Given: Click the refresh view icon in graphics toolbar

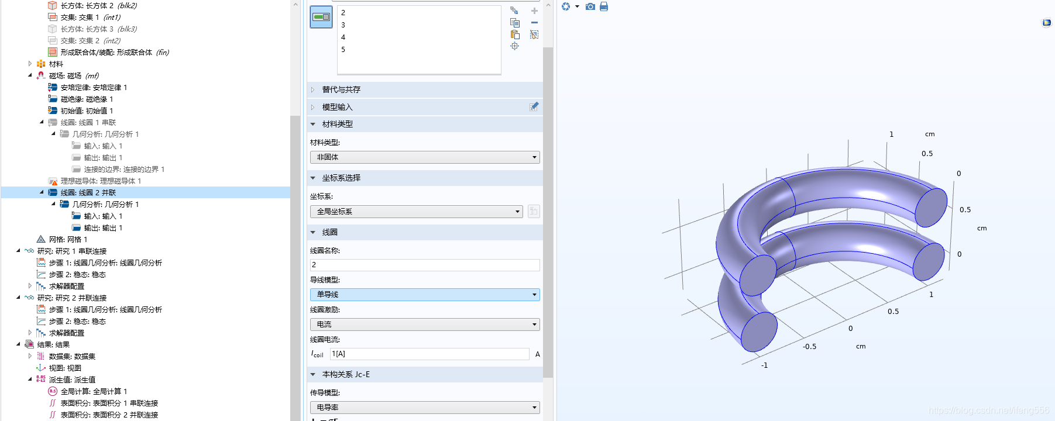Looking at the screenshot, I should pos(566,6).
